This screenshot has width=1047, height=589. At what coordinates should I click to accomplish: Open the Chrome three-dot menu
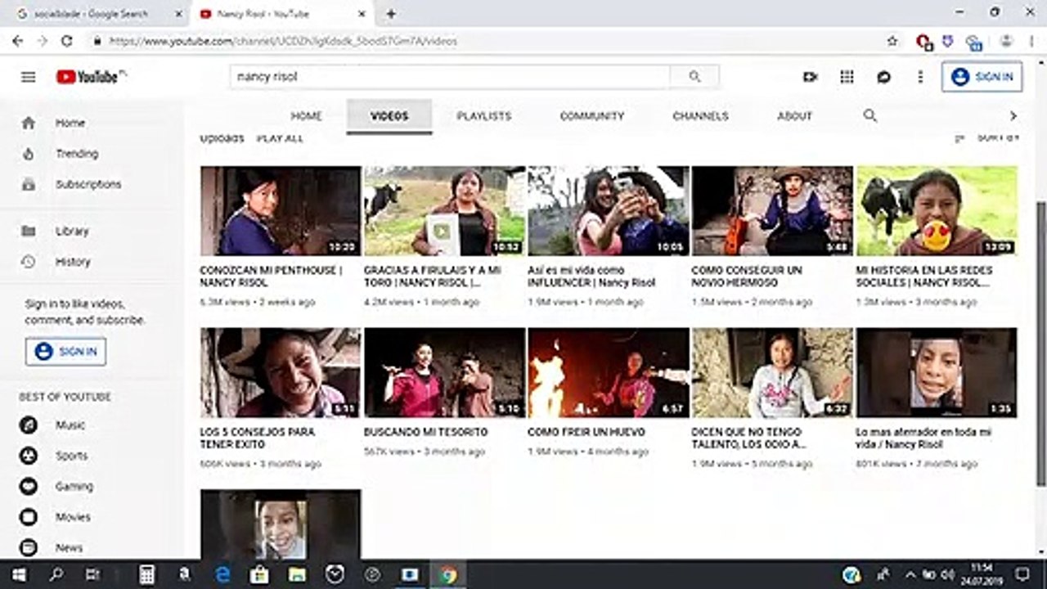pos(1032,40)
